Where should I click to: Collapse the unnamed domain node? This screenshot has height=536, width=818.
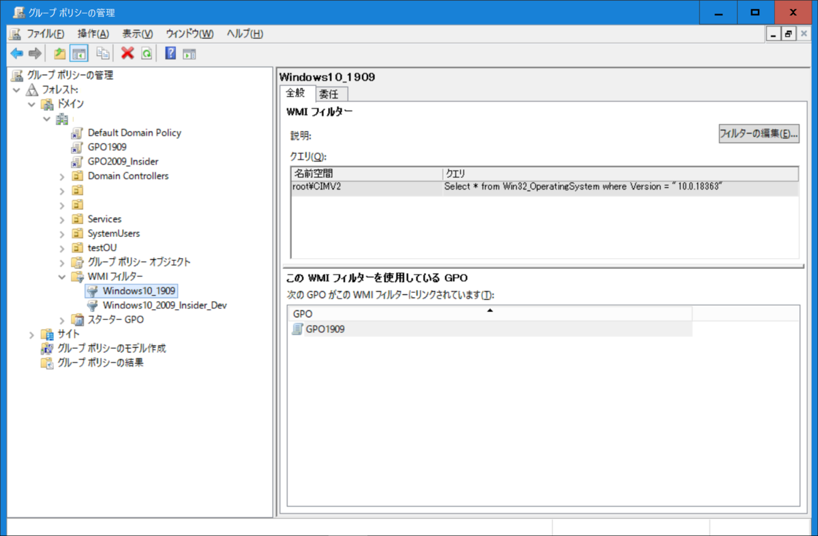(47, 119)
